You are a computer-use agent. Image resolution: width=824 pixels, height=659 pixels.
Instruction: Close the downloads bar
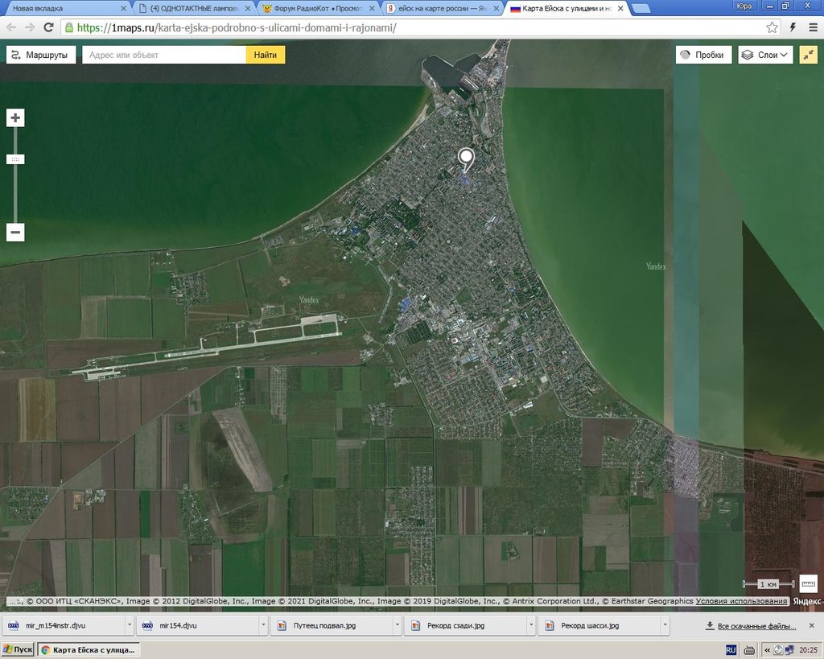click(812, 625)
